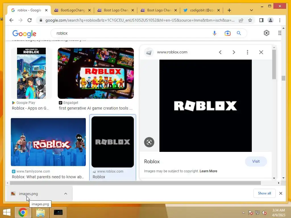The image size is (291, 218).
Task: Show next image in preview panel
Action: (234, 52)
